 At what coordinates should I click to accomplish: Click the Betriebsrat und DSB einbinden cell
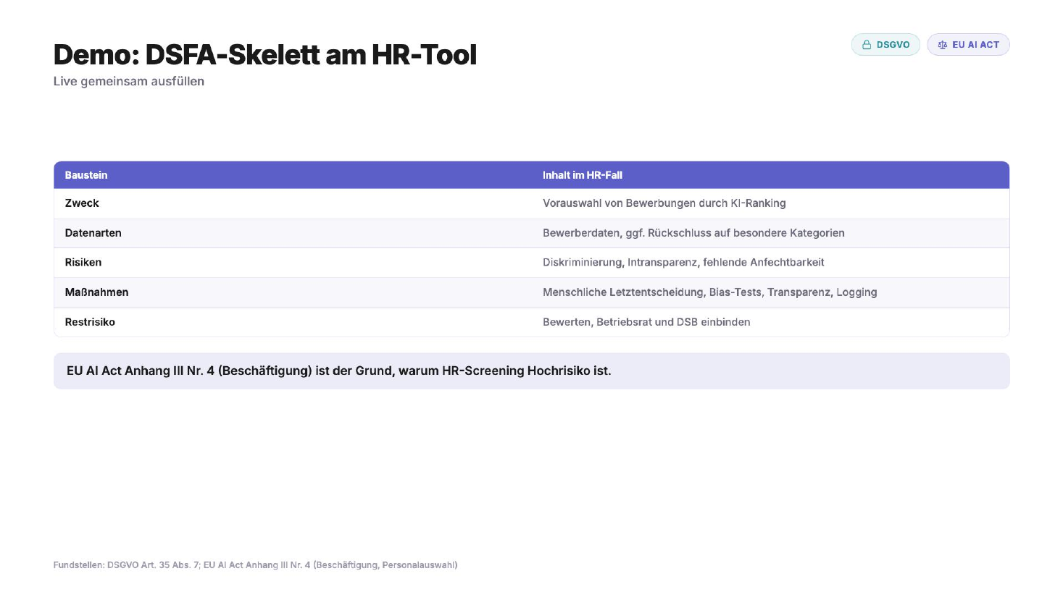click(646, 322)
